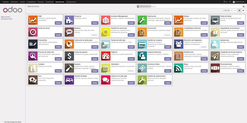Click the Gestión de ausencias sun icon

(x=106, y=32)
